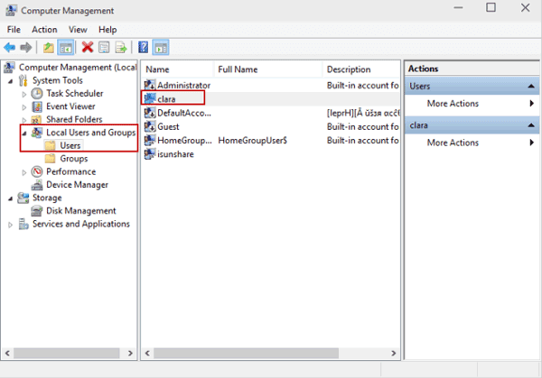
Task: Sort the list by Name column header
Action: (158, 69)
